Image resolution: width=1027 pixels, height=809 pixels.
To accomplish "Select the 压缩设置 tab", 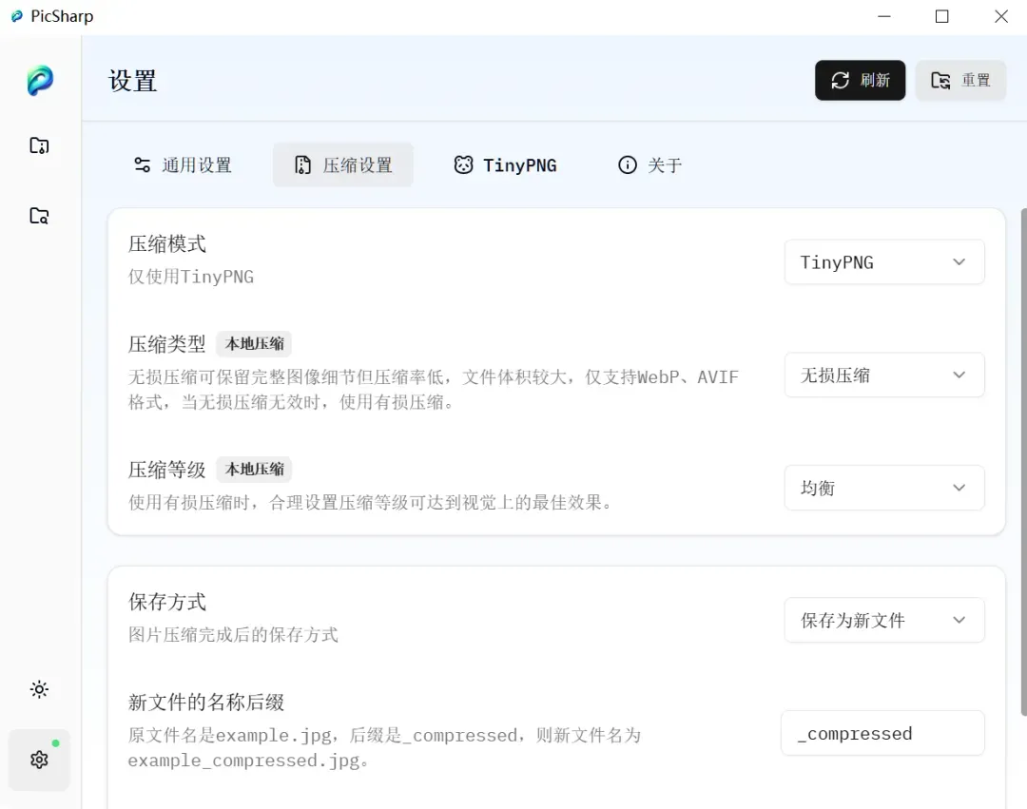I will 343,165.
